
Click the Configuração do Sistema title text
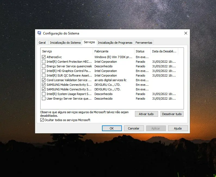[61, 33]
